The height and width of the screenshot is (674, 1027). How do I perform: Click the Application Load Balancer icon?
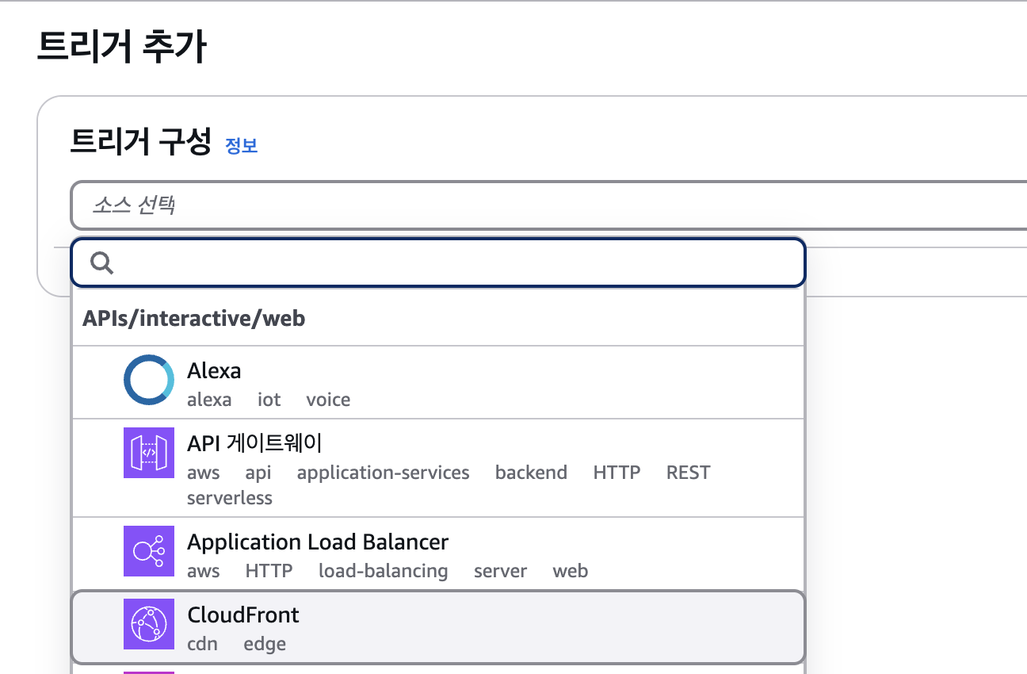click(149, 551)
